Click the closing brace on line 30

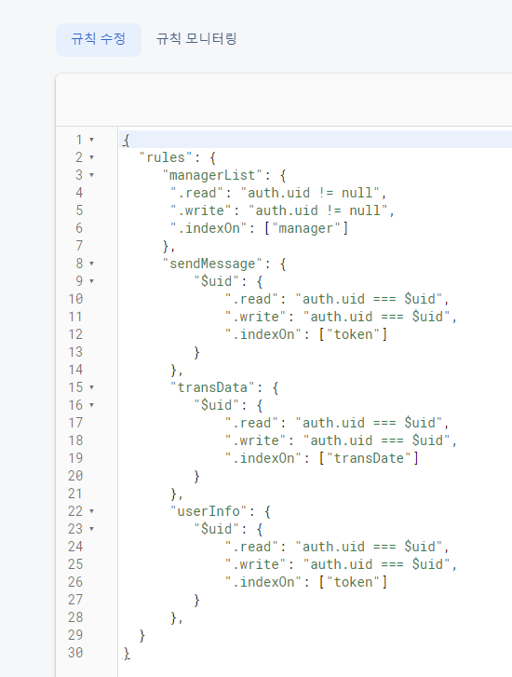(126, 653)
